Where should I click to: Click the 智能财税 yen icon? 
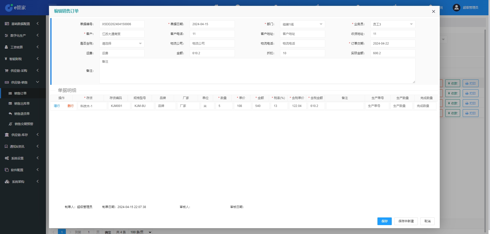(6, 59)
